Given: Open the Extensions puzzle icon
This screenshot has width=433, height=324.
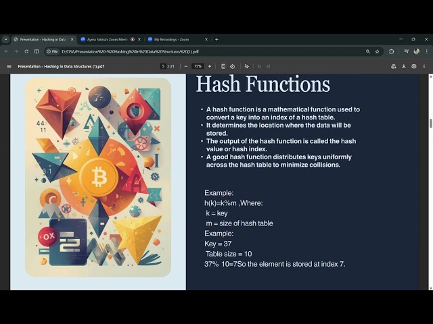Looking at the screenshot, I should tap(391, 51).
